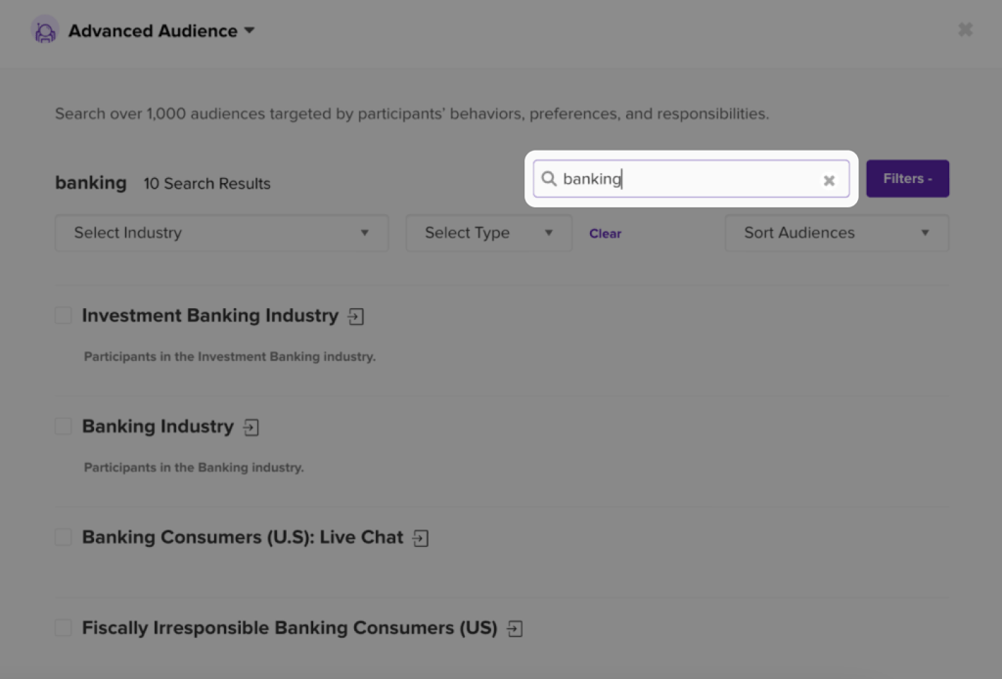Clear the banking search text with X
Screen dimensions: 1002x679
click(x=829, y=181)
